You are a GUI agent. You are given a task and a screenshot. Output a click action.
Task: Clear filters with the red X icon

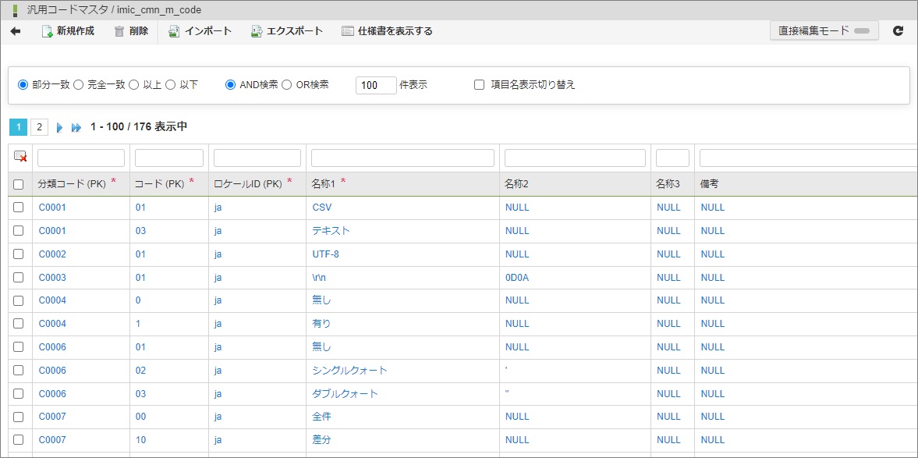pos(20,157)
